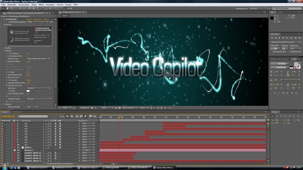This screenshot has height=170, width=303.
Task: Select the Selection arrow tool
Action: click(x=3, y=8)
